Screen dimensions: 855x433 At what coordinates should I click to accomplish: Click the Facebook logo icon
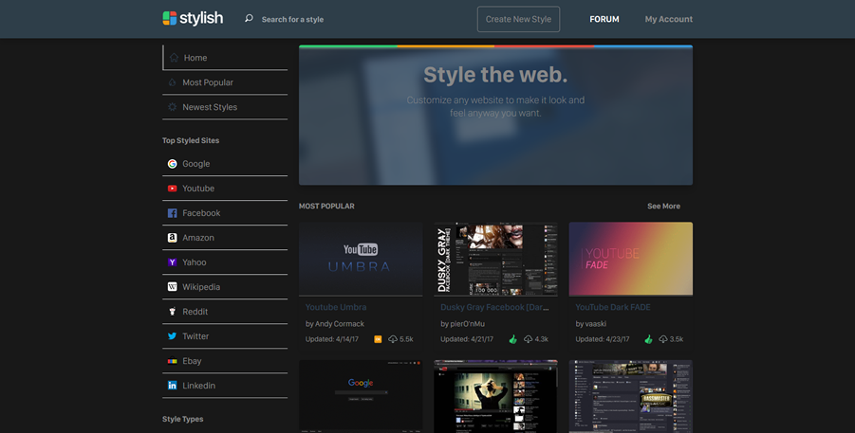(x=173, y=213)
